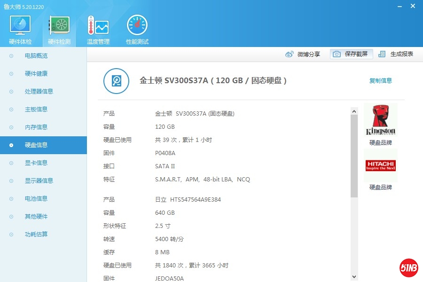Select 处理器信息 in the sidebar

[43, 92]
